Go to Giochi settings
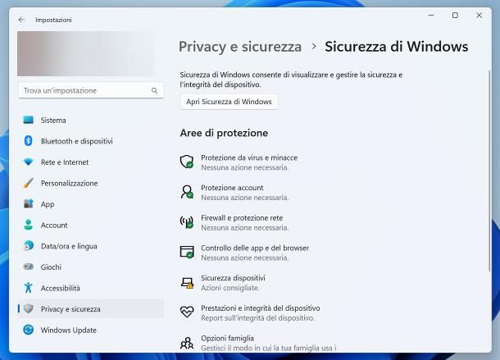 pos(91,267)
